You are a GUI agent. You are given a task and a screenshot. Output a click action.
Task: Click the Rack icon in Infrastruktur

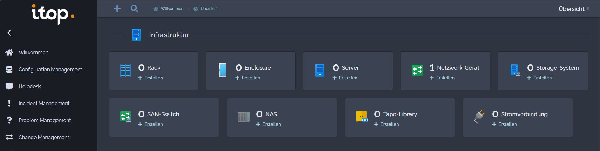pos(126,71)
